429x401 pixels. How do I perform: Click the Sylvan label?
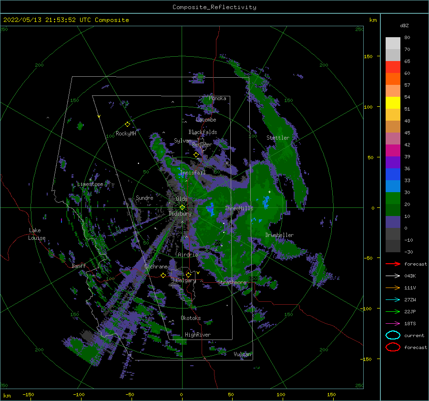183,141
